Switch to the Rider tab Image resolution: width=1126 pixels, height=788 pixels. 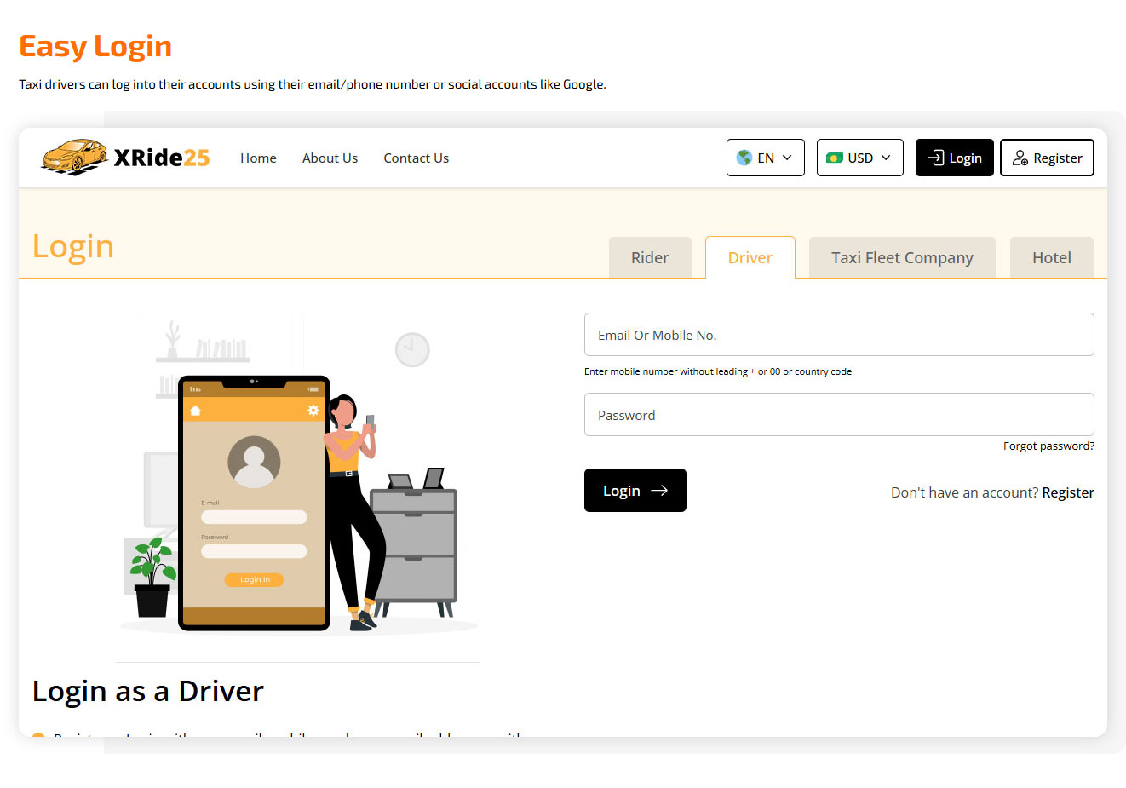coord(650,257)
